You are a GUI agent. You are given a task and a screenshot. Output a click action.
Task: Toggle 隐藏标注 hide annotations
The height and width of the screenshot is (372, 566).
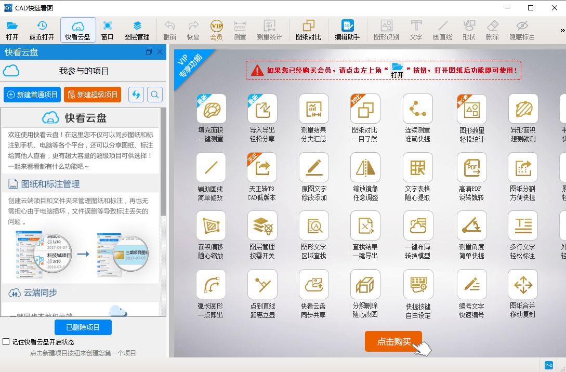[x=522, y=30]
